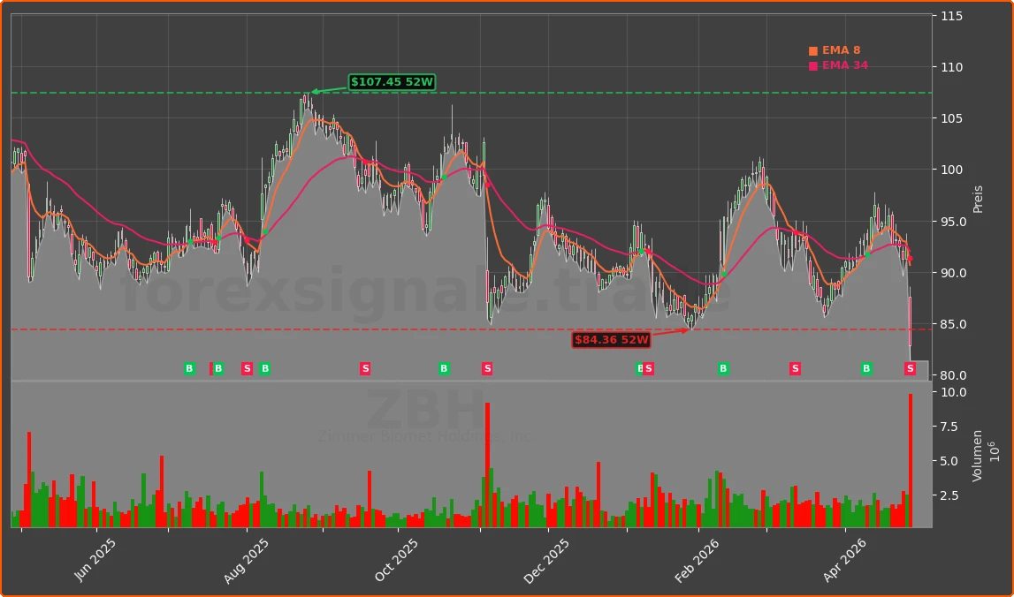Click the last S sell marker at the chart's right edge
The height and width of the screenshot is (597, 1014).
pyautogui.click(x=910, y=368)
